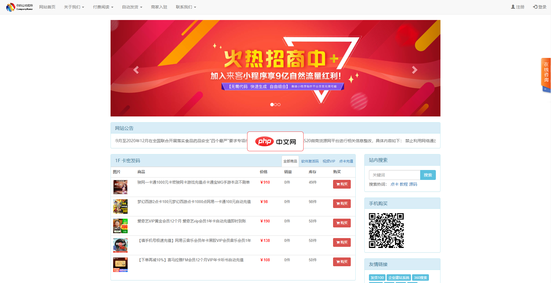Click the 搜索 magnifier search button

[x=428, y=175]
